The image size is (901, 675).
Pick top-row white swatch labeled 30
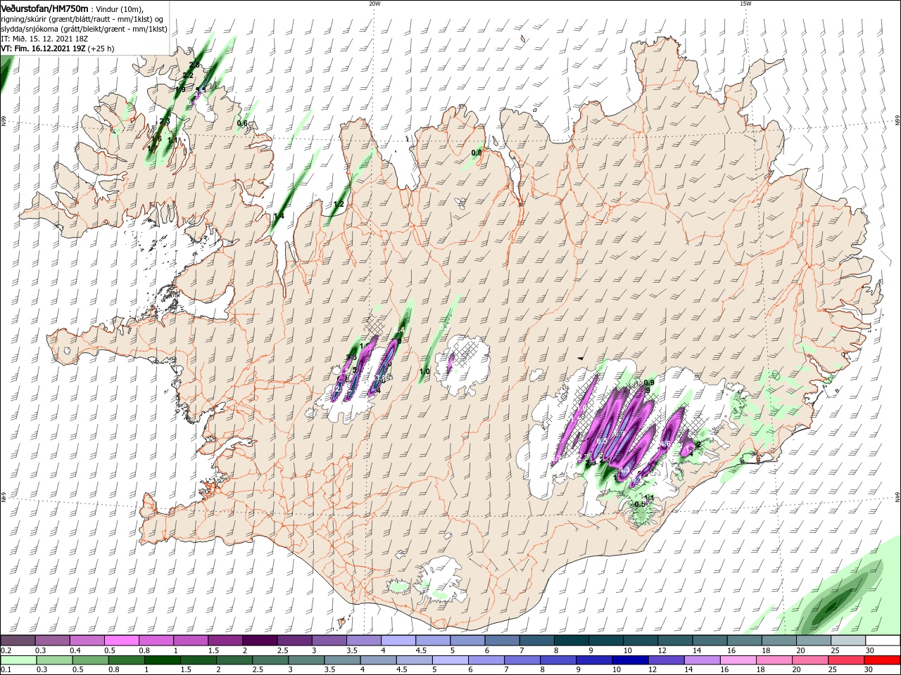[883, 641]
